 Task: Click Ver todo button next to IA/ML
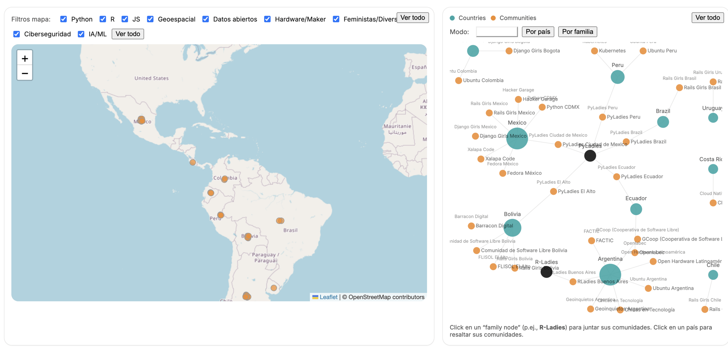[x=128, y=34]
